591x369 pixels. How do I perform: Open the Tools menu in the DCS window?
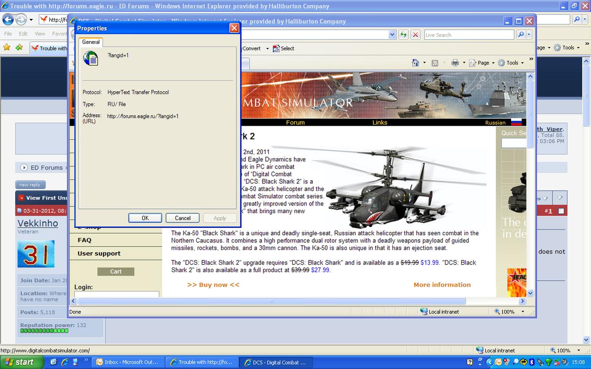pos(511,63)
